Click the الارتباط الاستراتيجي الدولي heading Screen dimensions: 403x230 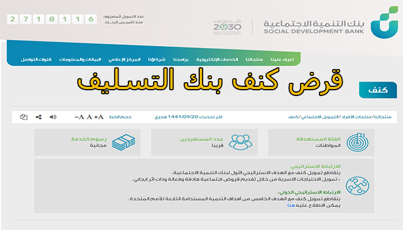pos(309,192)
